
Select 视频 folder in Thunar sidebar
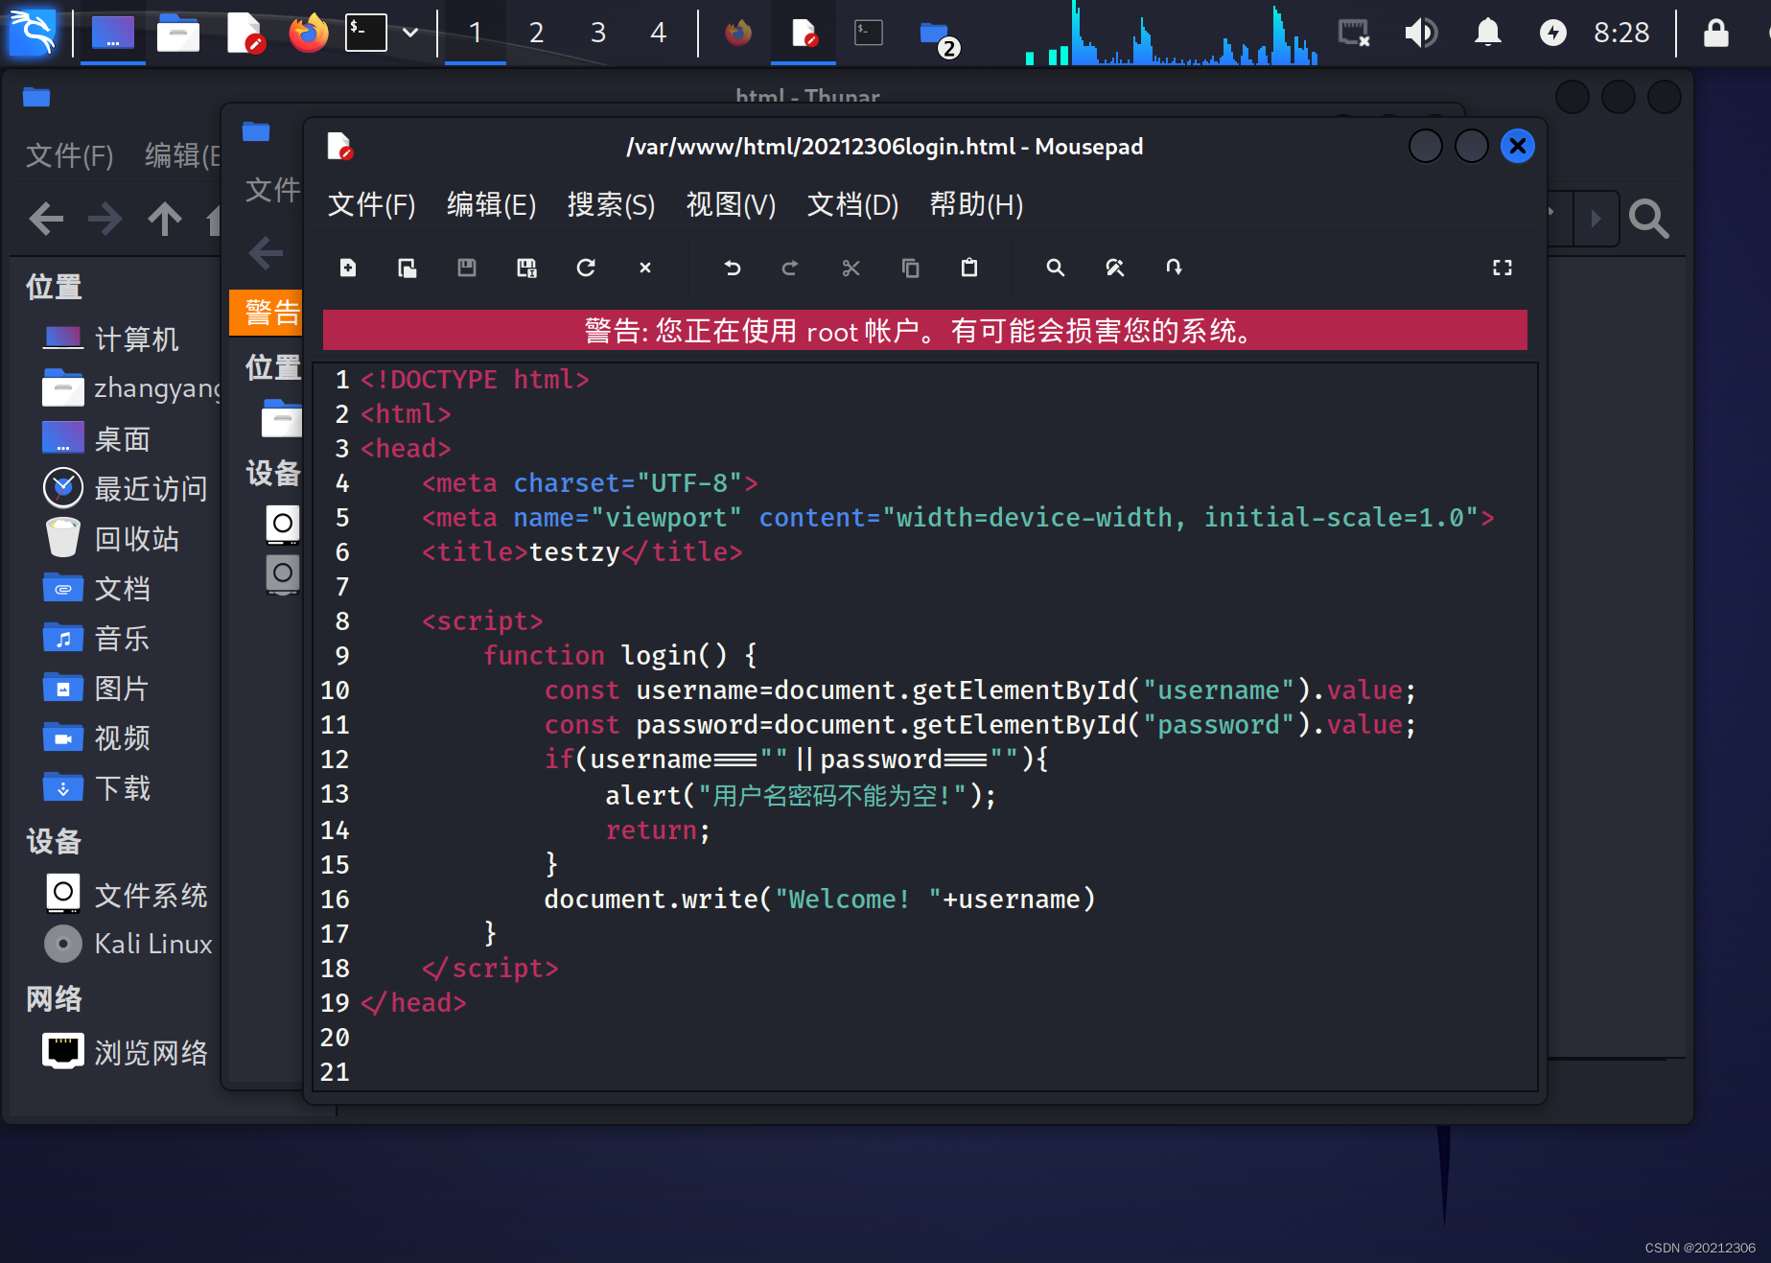pyautogui.click(x=97, y=737)
